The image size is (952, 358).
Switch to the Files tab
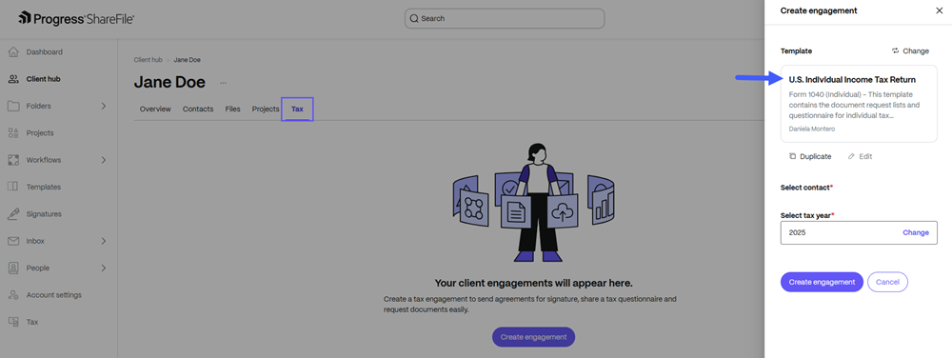point(232,109)
